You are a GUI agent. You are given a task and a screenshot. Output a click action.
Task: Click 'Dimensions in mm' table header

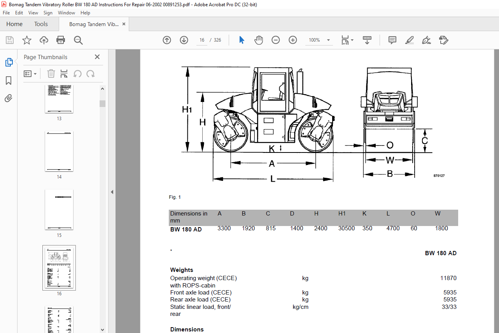[x=189, y=217]
